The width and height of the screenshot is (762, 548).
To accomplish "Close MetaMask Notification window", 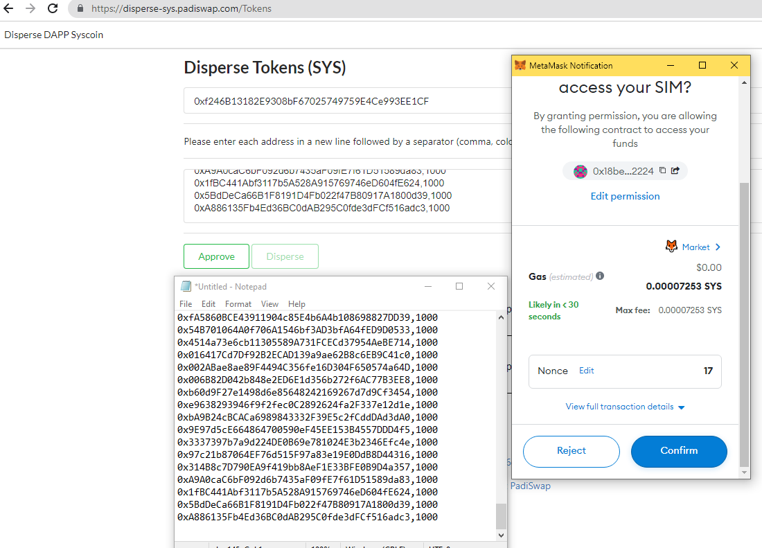I will point(734,65).
